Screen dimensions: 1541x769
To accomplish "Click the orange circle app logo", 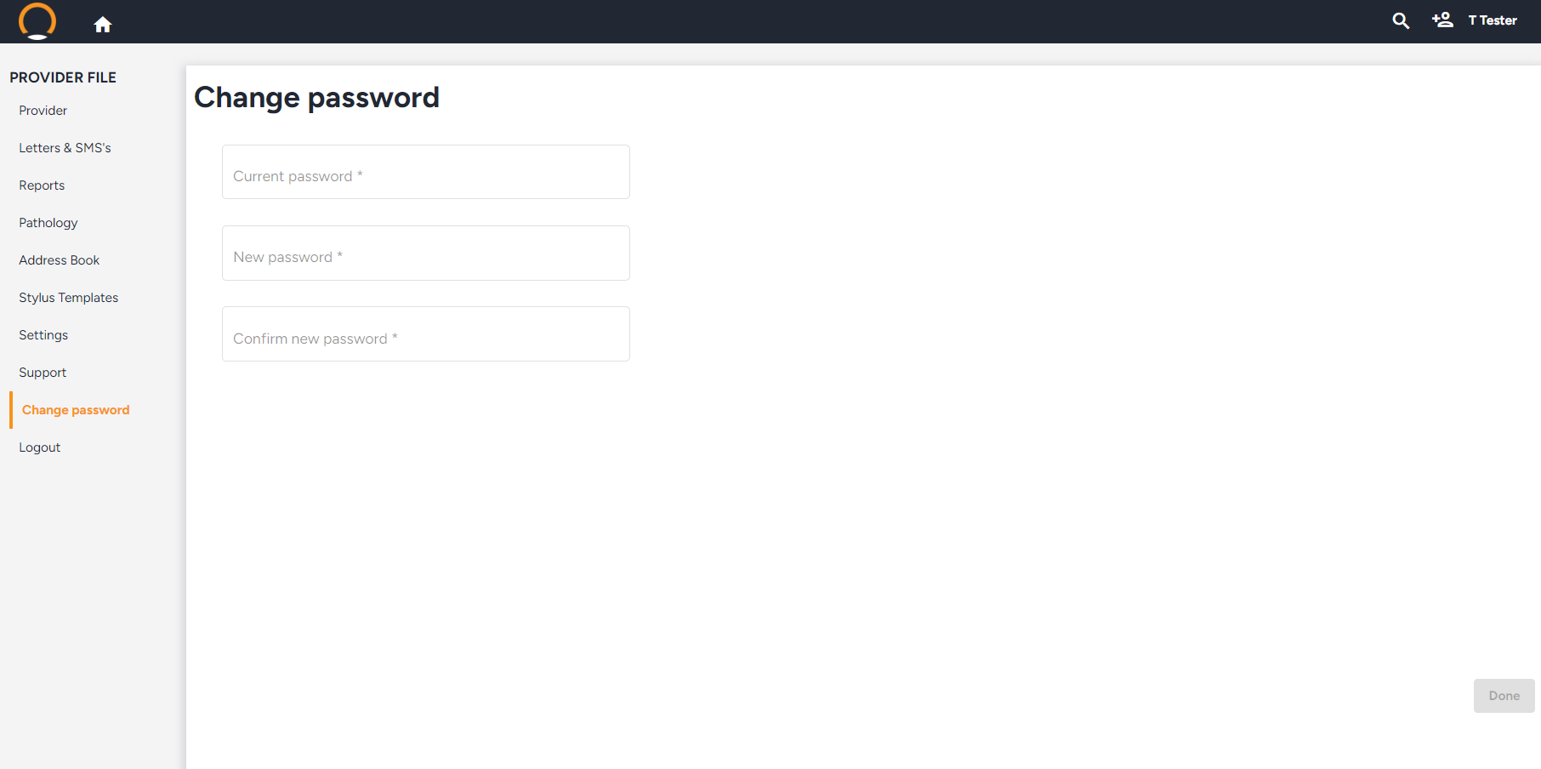I will click(x=37, y=20).
